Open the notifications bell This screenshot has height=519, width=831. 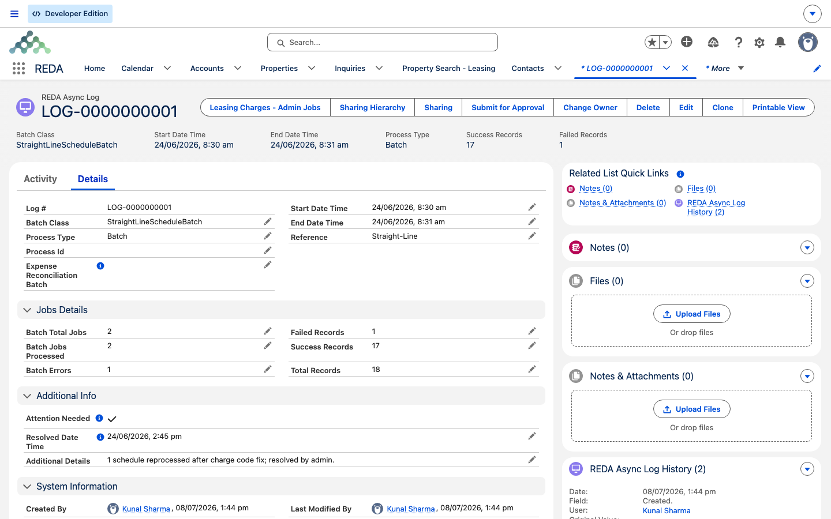pos(780,42)
